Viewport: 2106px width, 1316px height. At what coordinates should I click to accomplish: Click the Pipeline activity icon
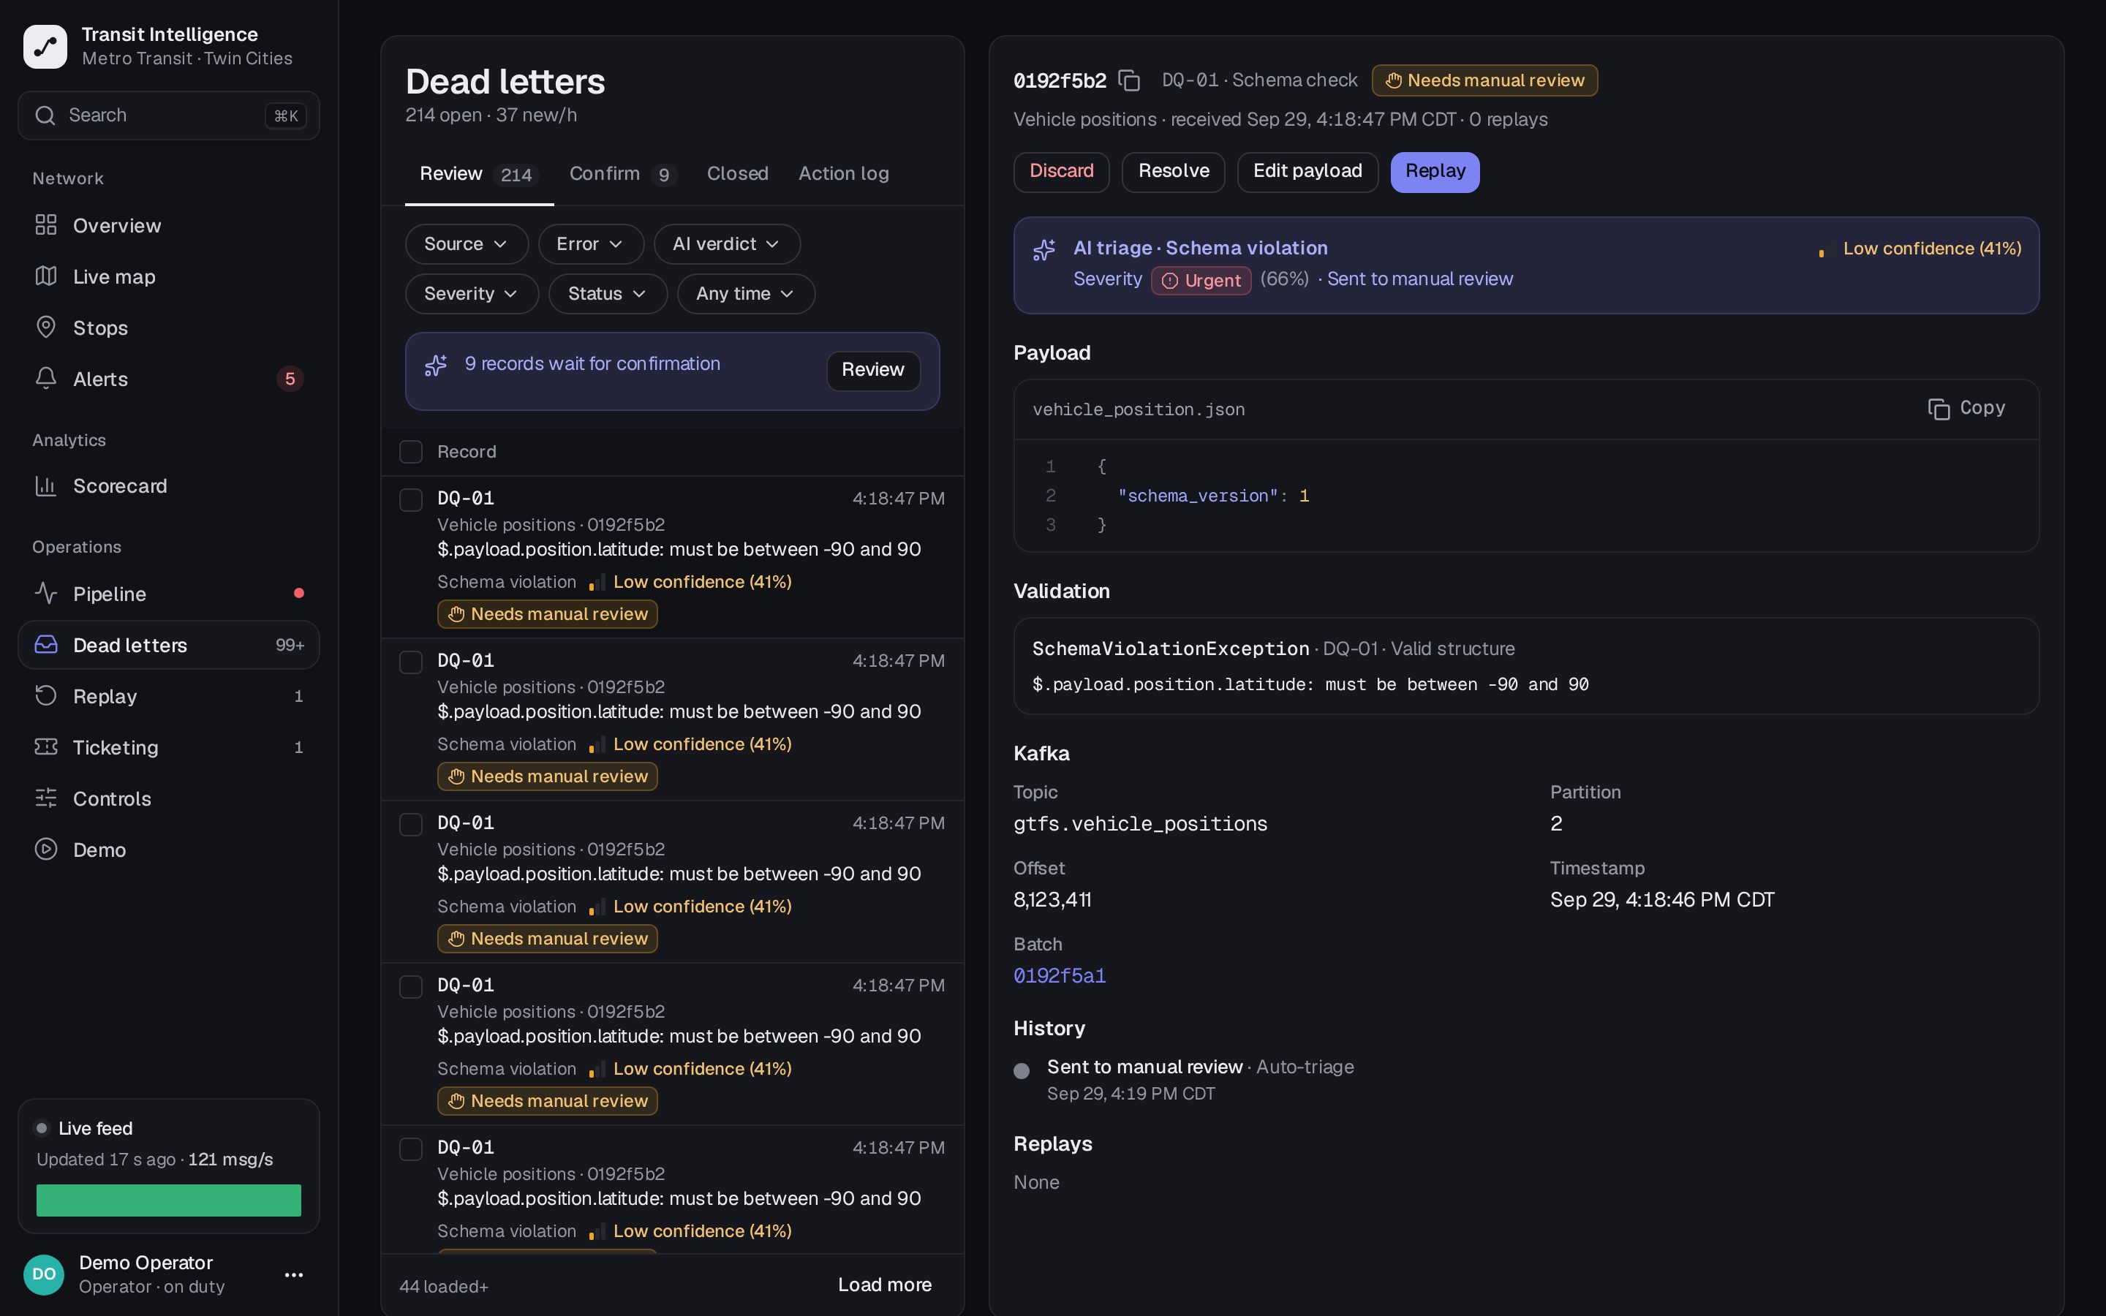point(46,594)
